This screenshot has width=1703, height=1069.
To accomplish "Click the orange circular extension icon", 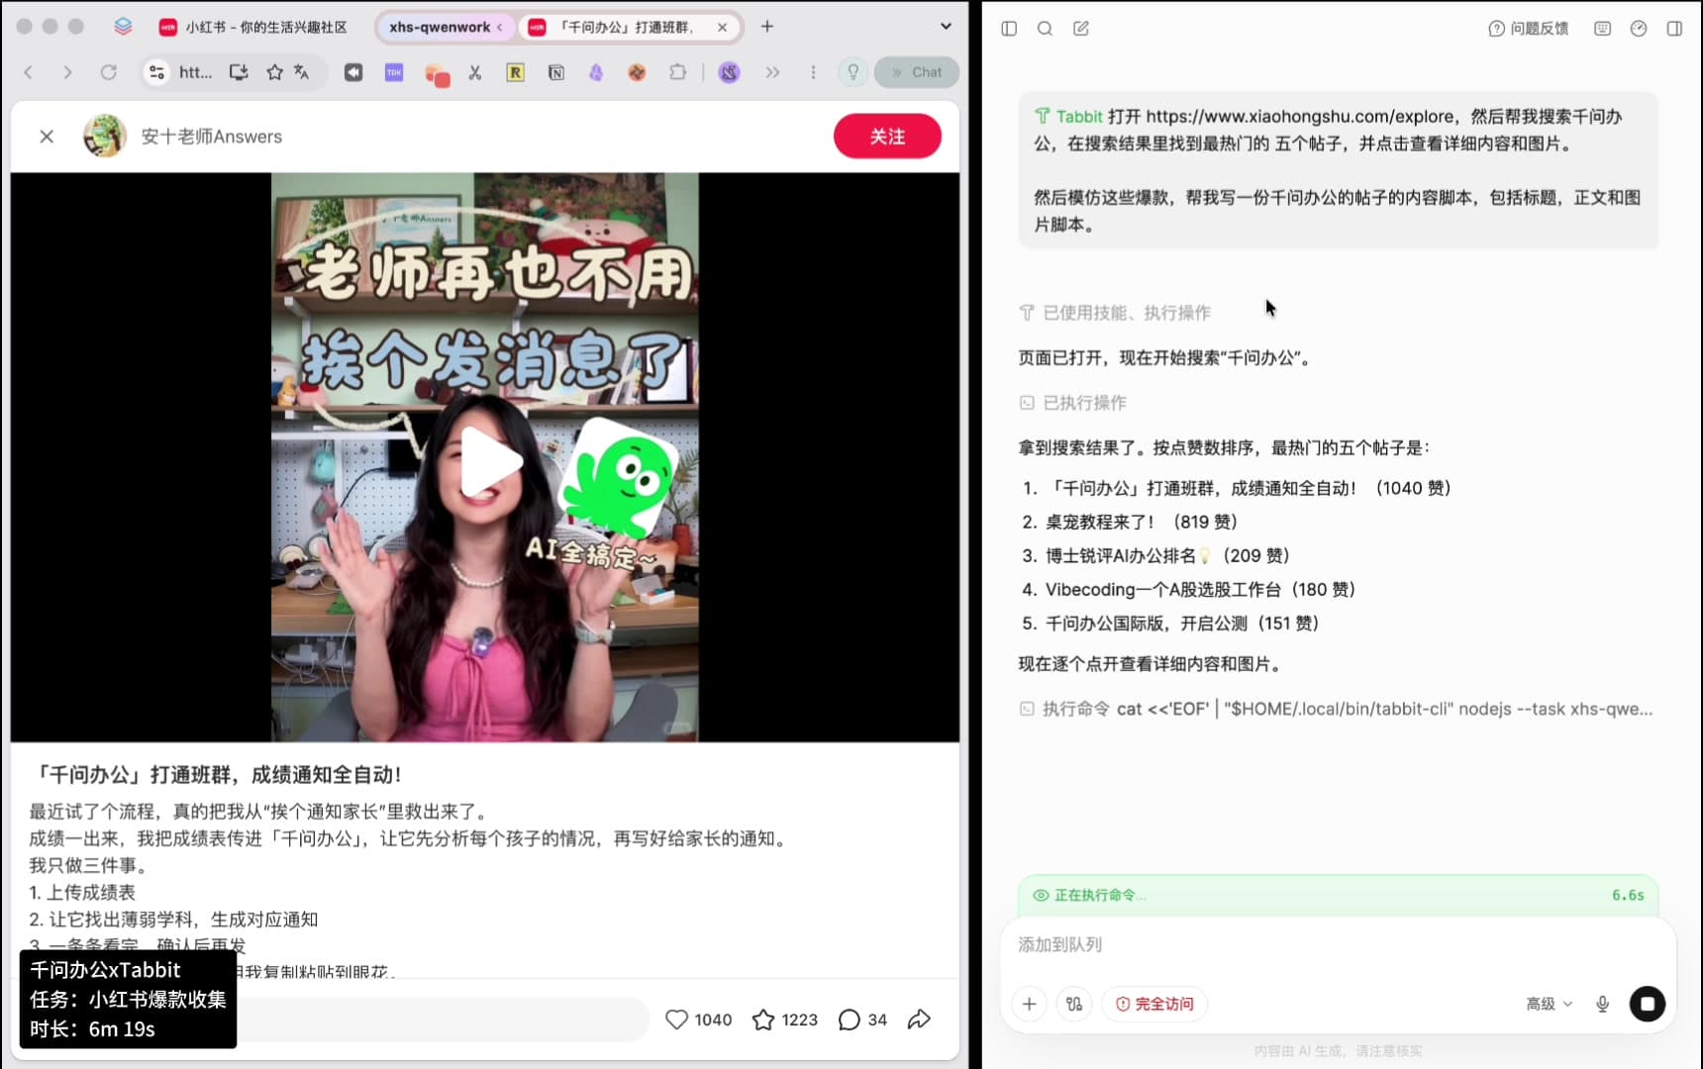I will pyautogui.click(x=637, y=72).
